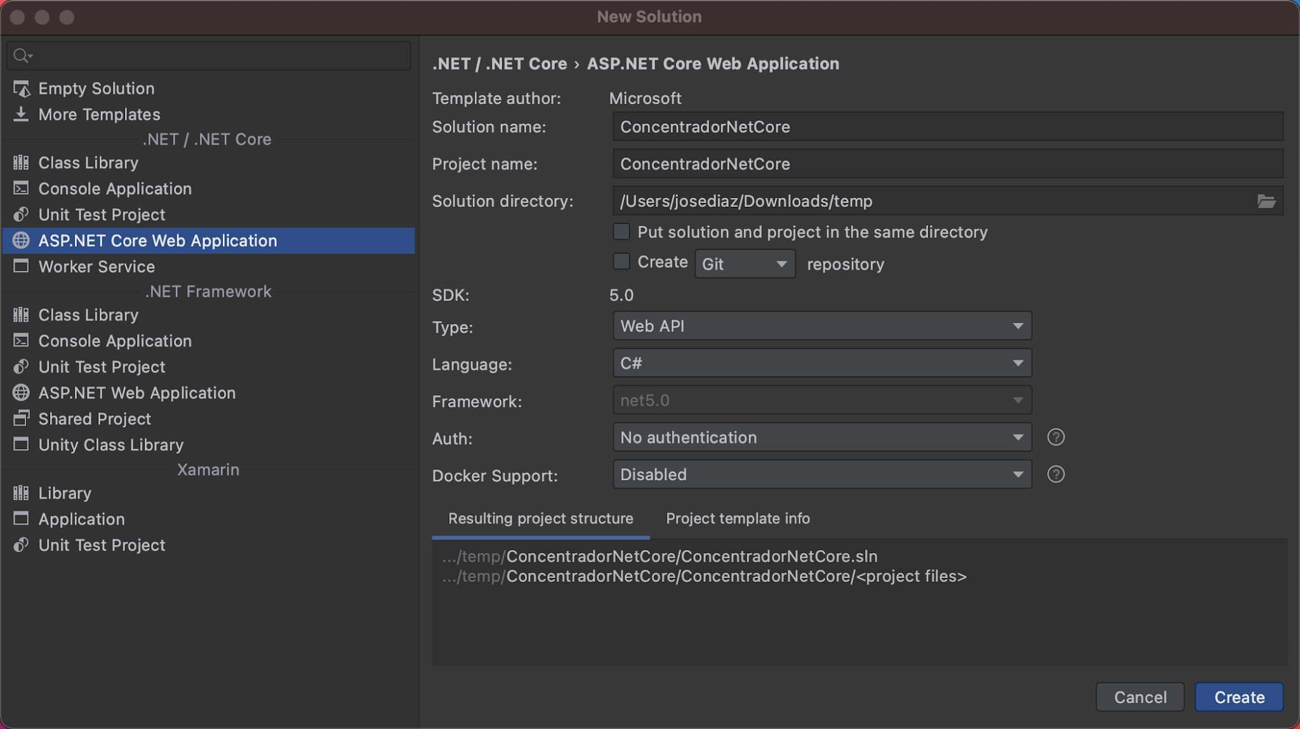Select the ASP.NET Web Application template icon
The width and height of the screenshot is (1300, 729).
point(21,393)
